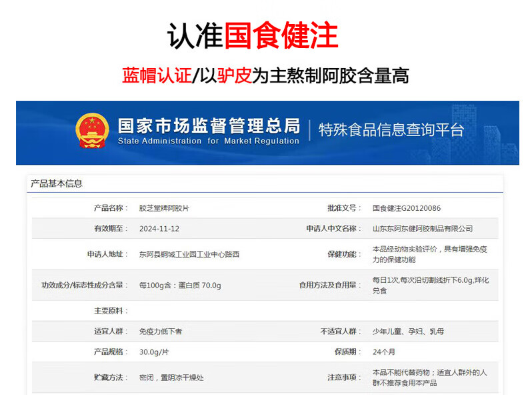Click the 申请人地址 label
The image size is (530, 395).
107,254
